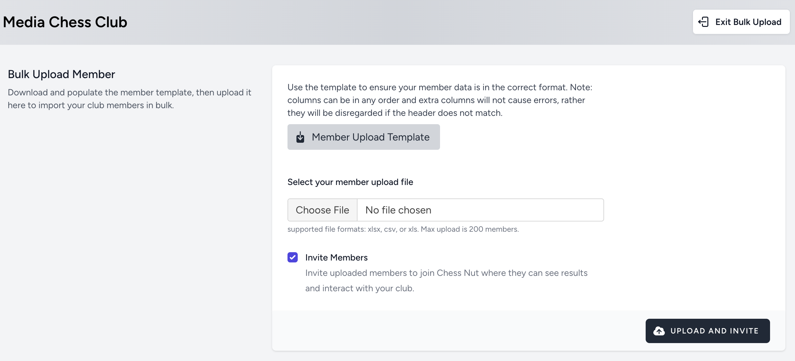Click the Invite Members label text
Screen dimensions: 795x361
336,257
